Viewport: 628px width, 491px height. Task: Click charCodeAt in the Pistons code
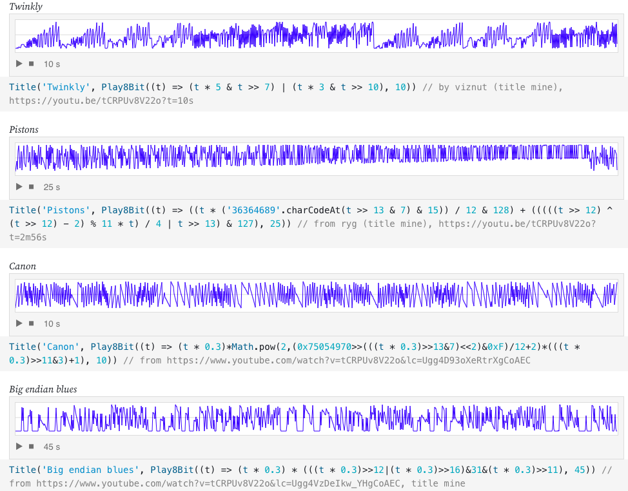313,210
